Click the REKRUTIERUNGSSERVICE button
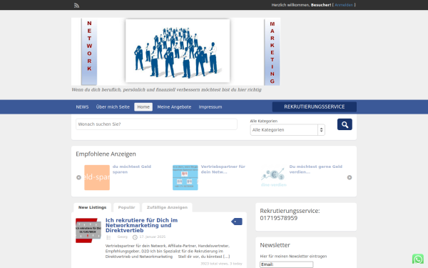428x268 pixels. pyautogui.click(x=314, y=107)
